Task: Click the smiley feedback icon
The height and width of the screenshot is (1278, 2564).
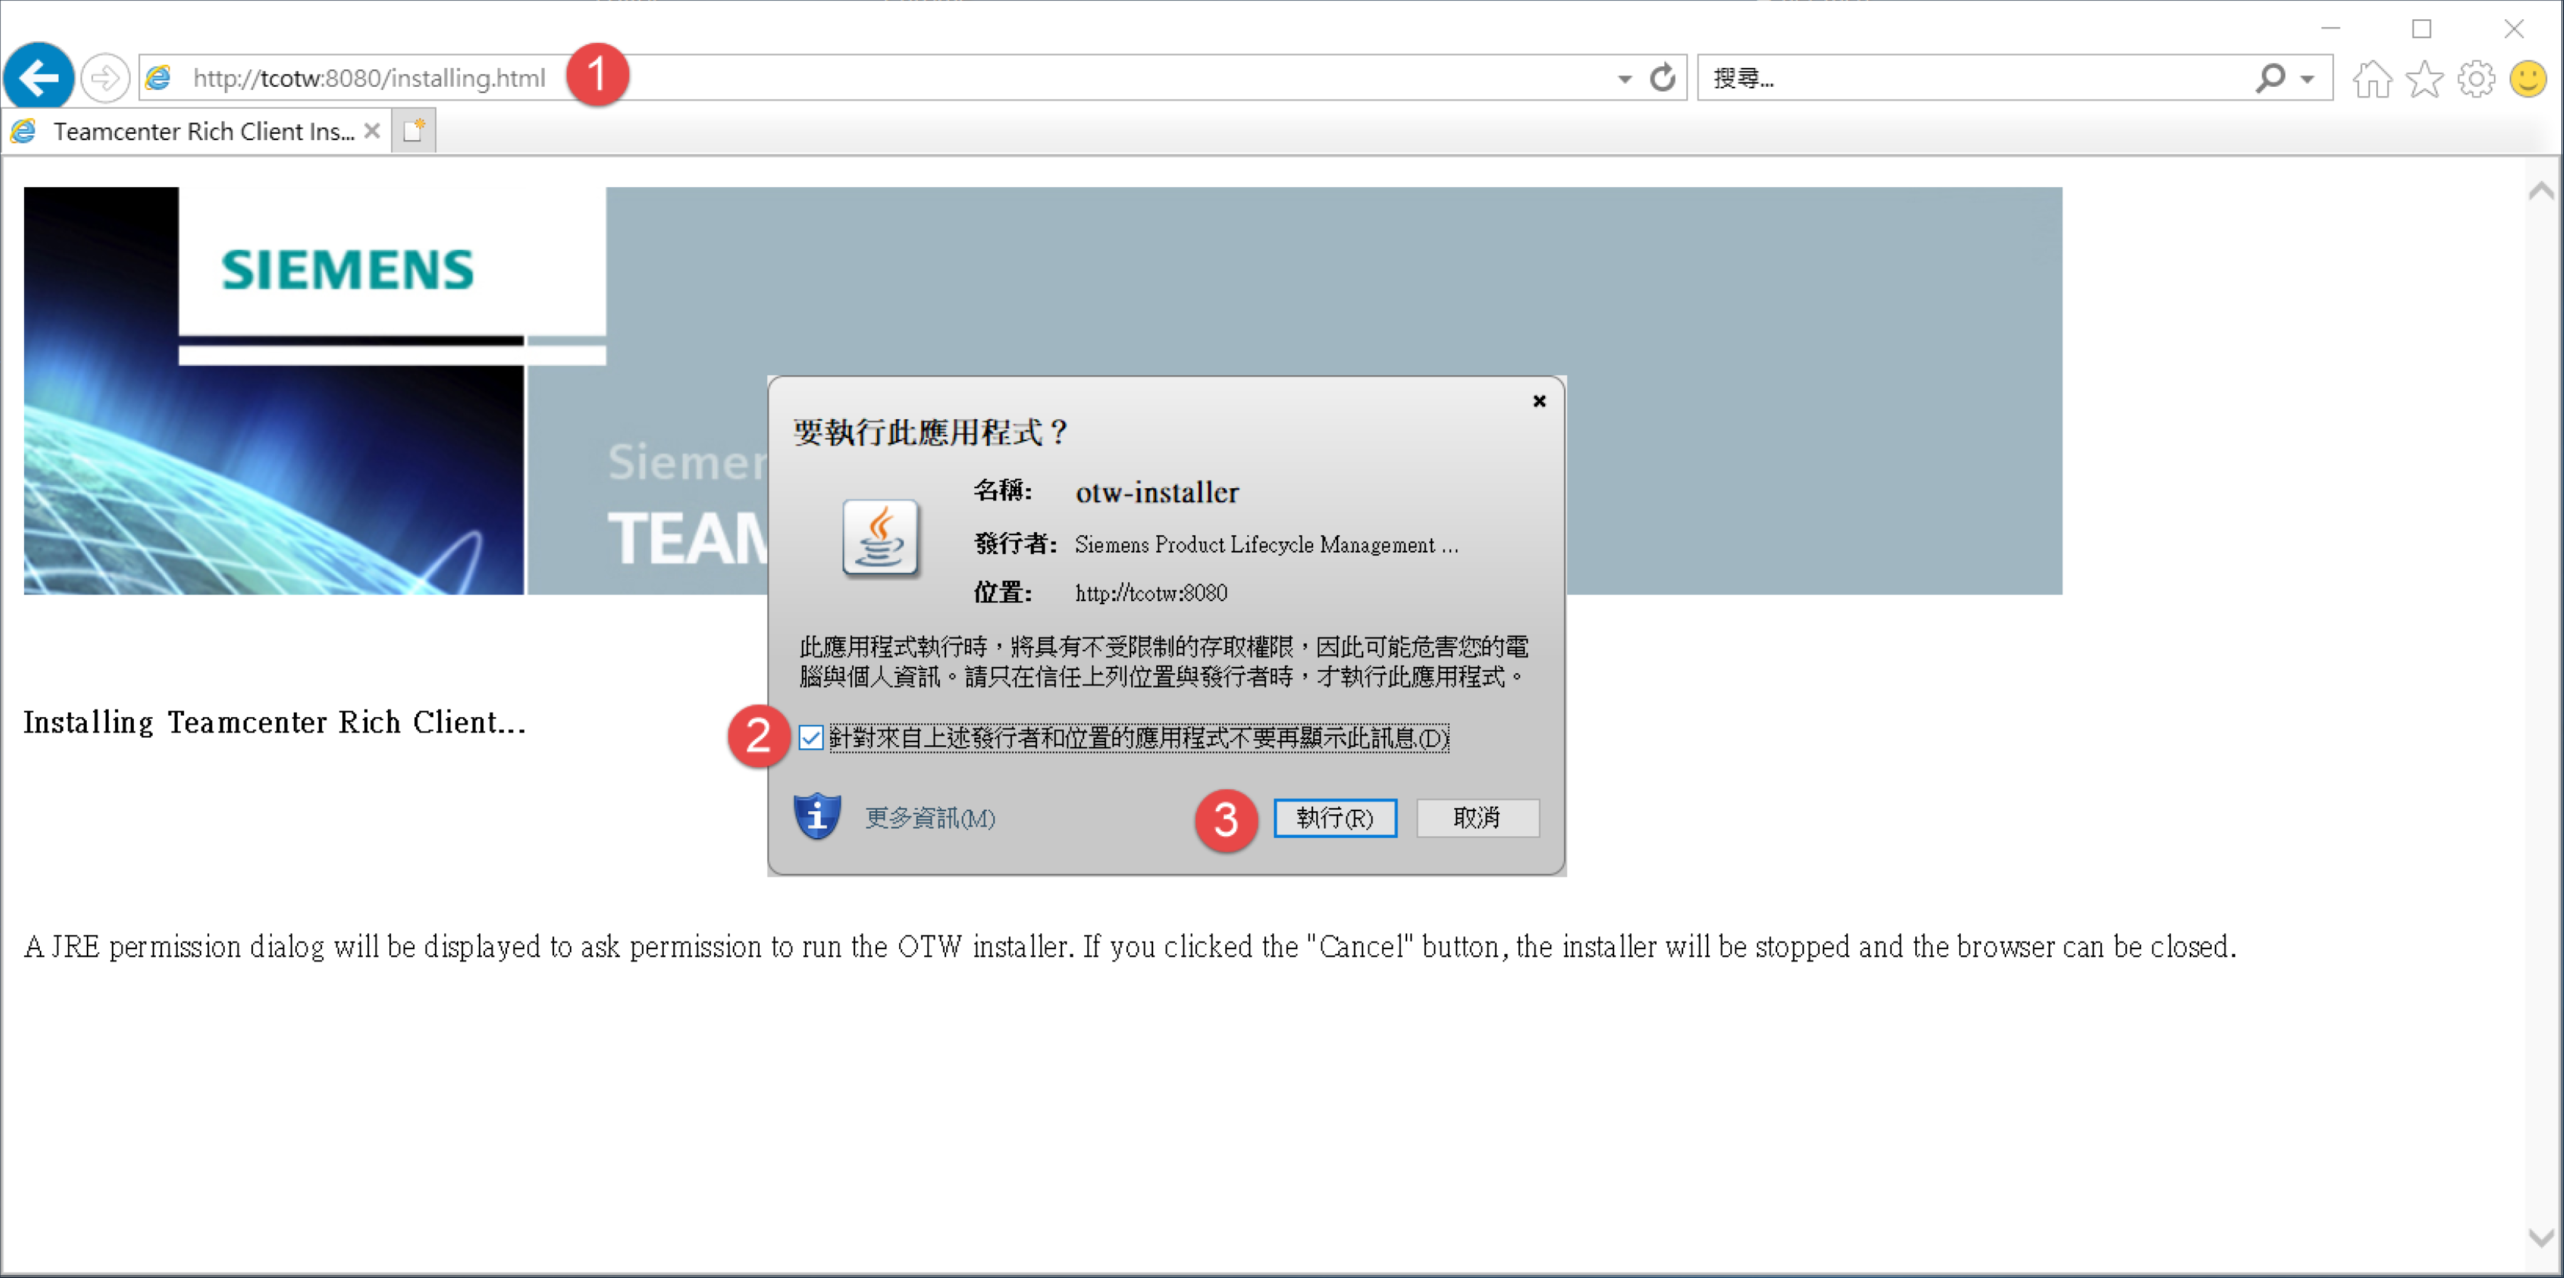Action: pos(2528,78)
